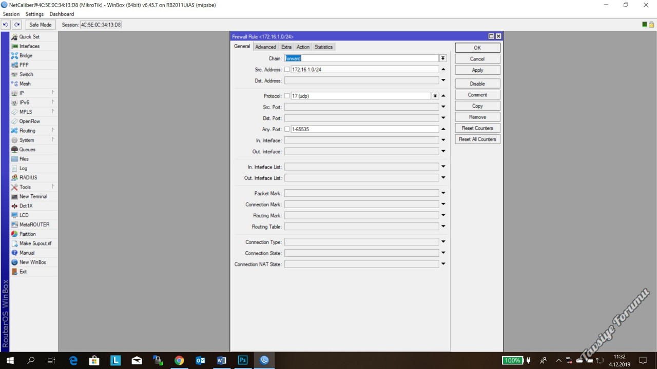Image resolution: width=657 pixels, height=369 pixels.
Task: Open the Windows Start menu
Action: pyautogui.click(x=10, y=360)
